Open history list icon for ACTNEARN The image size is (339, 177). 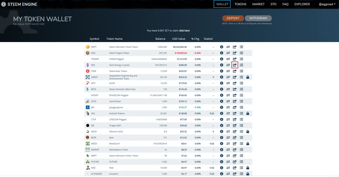241,174
